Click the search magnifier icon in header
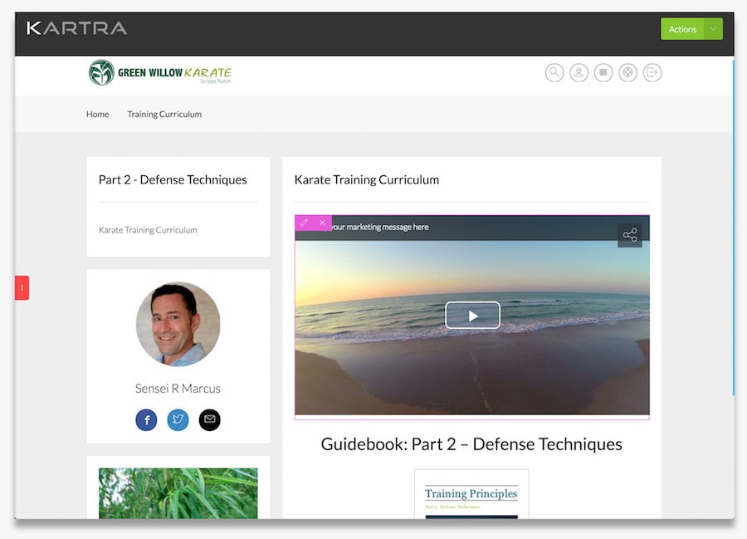The image size is (747, 539). (x=554, y=73)
